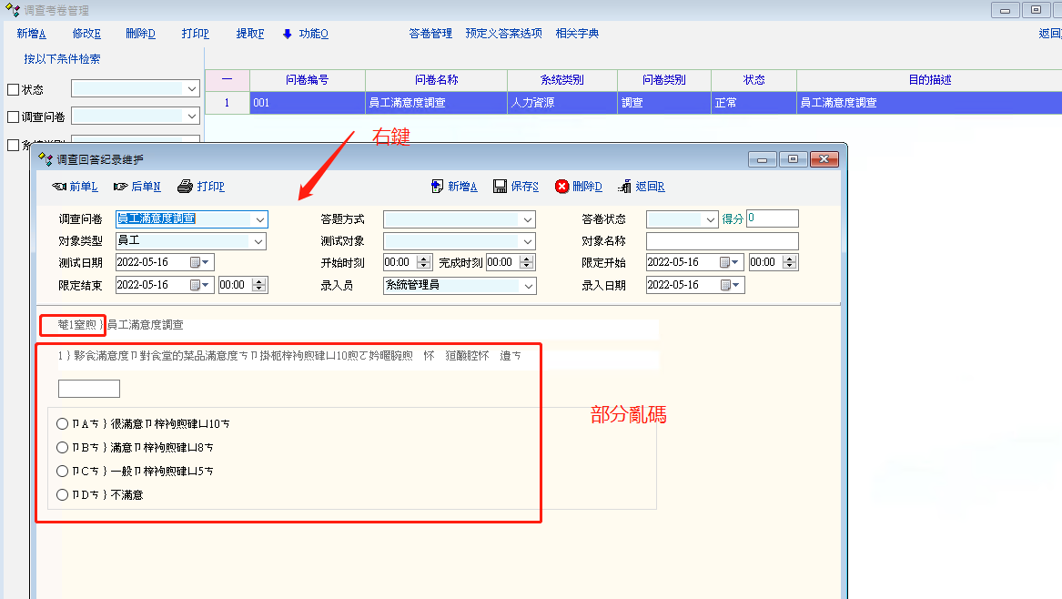Open the 答题方式 dropdown

pyautogui.click(x=527, y=219)
